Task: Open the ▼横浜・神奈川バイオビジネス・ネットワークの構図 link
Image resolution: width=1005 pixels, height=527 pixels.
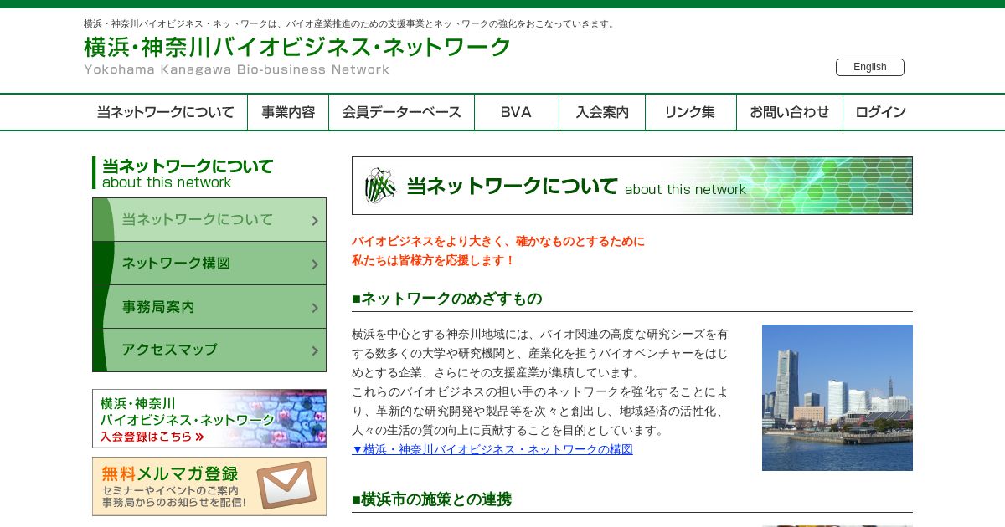Action: click(x=492, y=449)
